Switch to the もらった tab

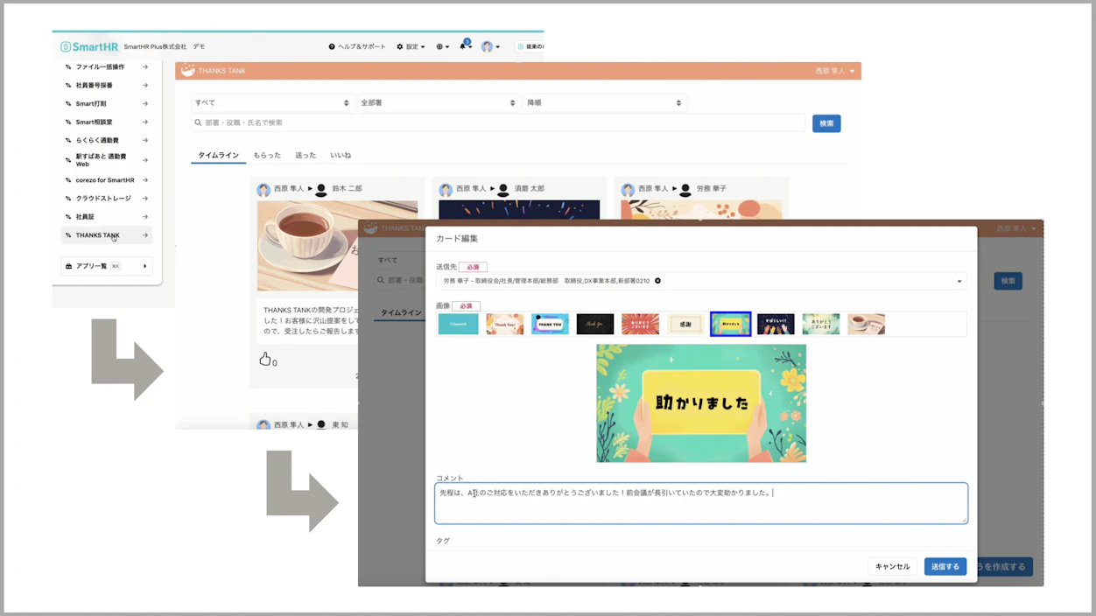(267, 155)
